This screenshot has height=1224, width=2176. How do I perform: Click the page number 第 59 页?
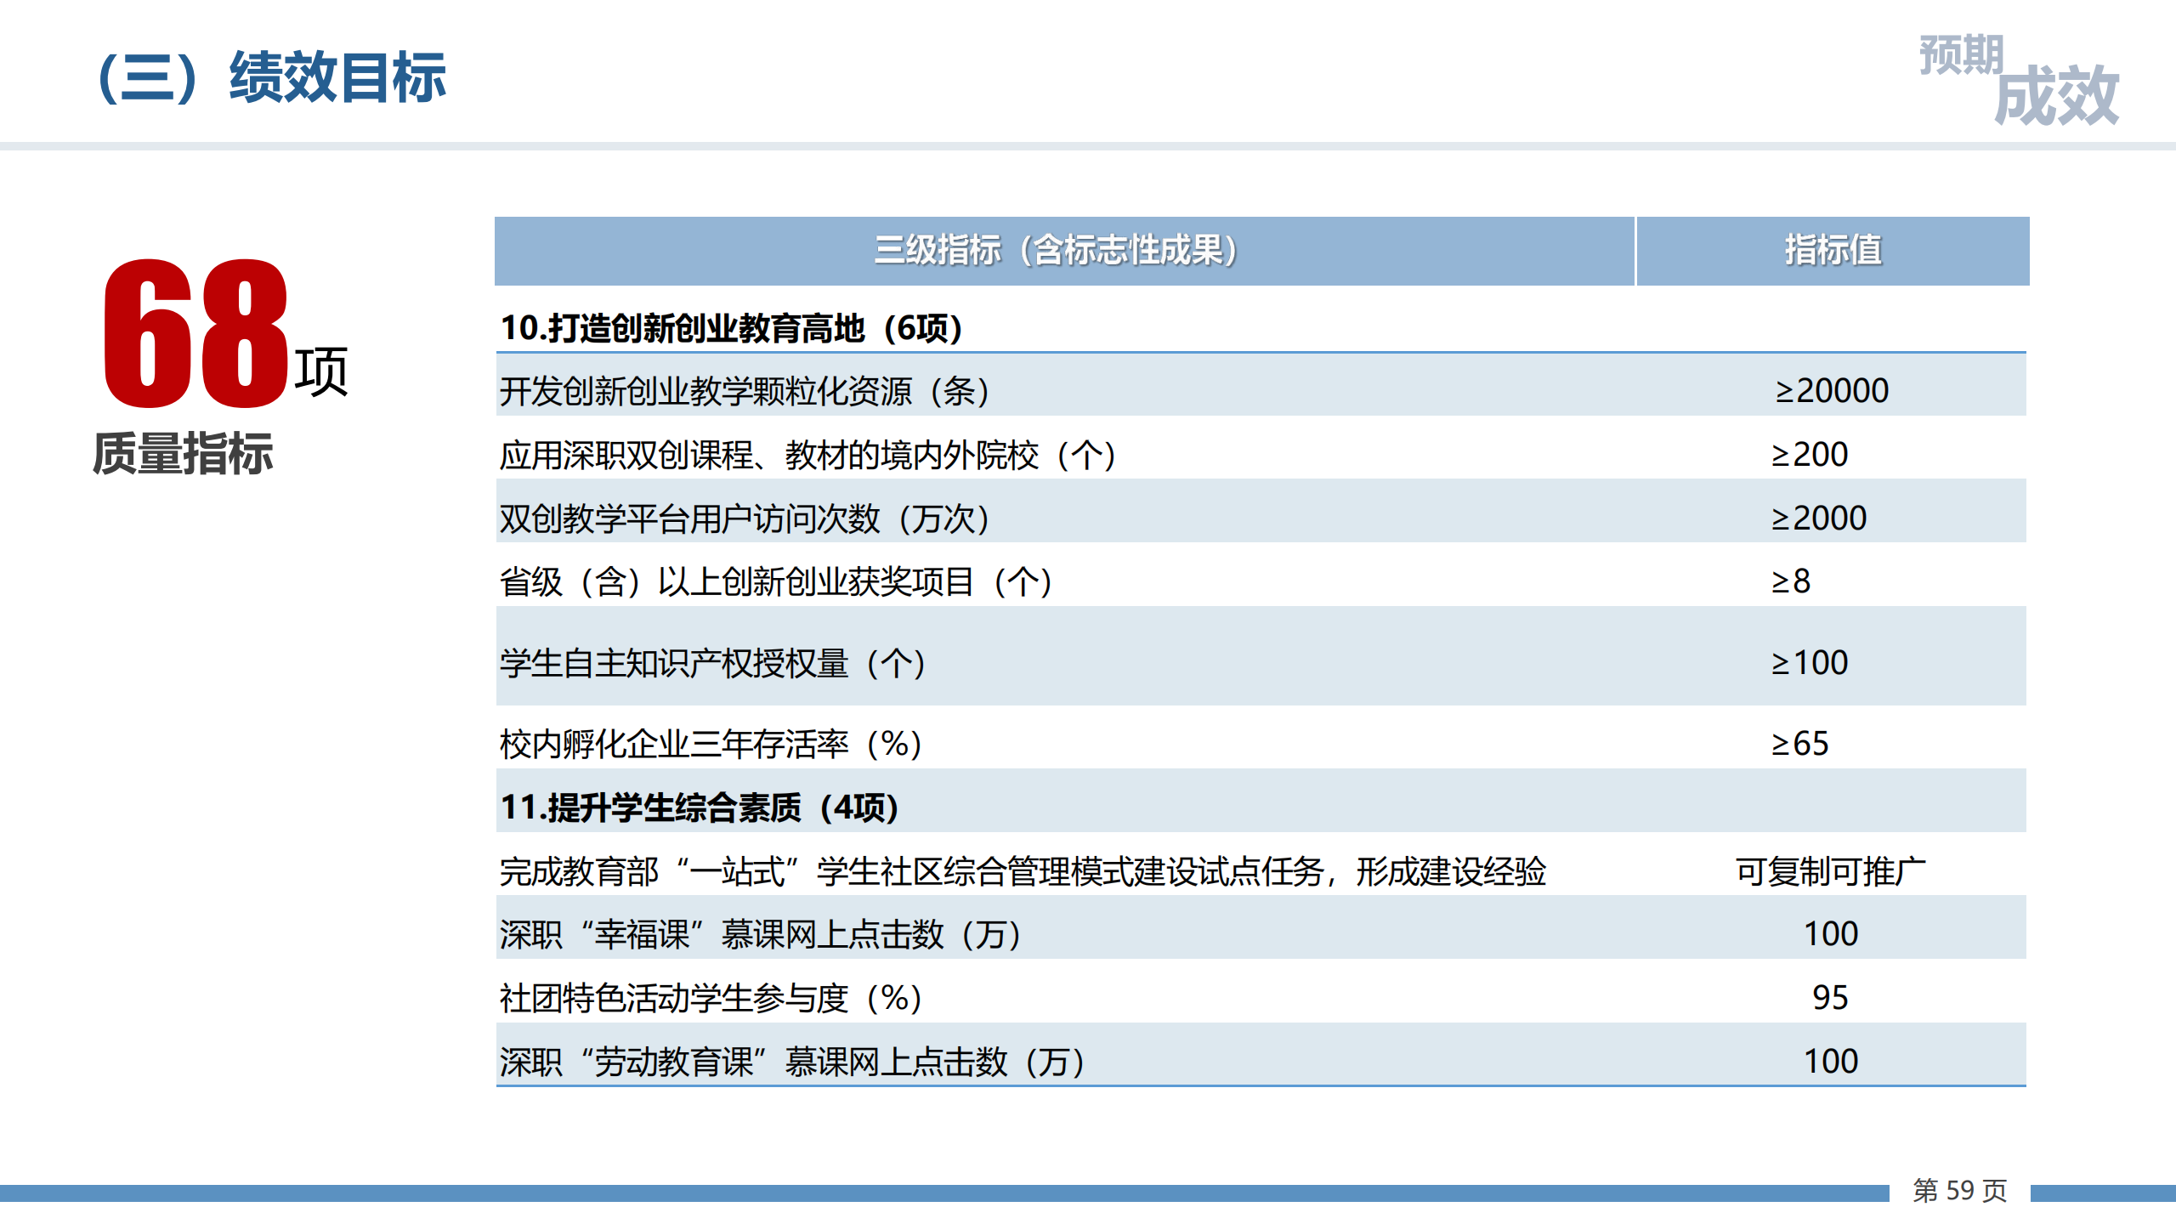1959,1190
